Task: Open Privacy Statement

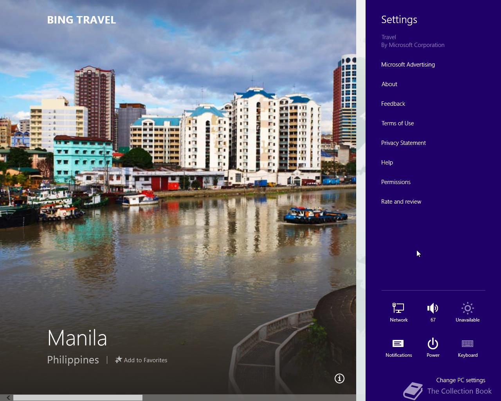Action: pos(404,143)
